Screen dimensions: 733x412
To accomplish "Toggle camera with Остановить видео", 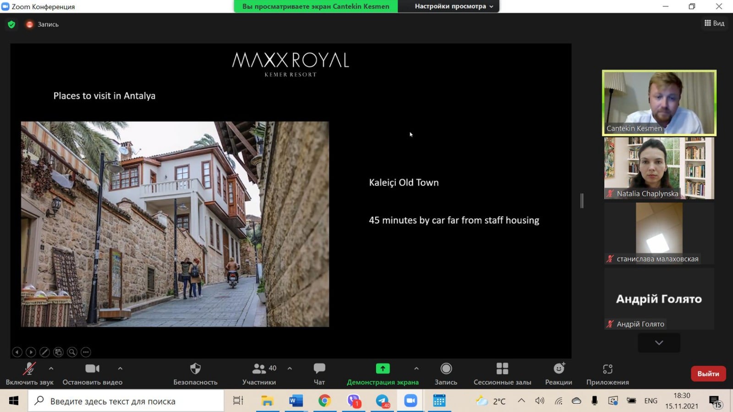I will (92, 369).
